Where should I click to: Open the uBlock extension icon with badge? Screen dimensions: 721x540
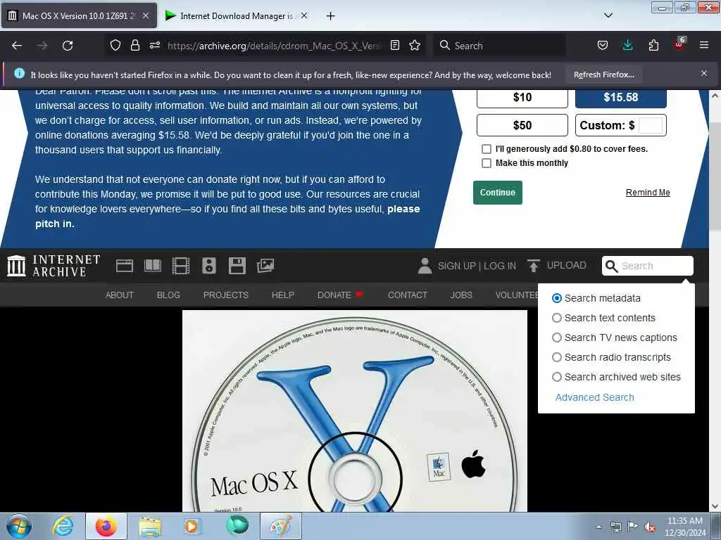679,44
